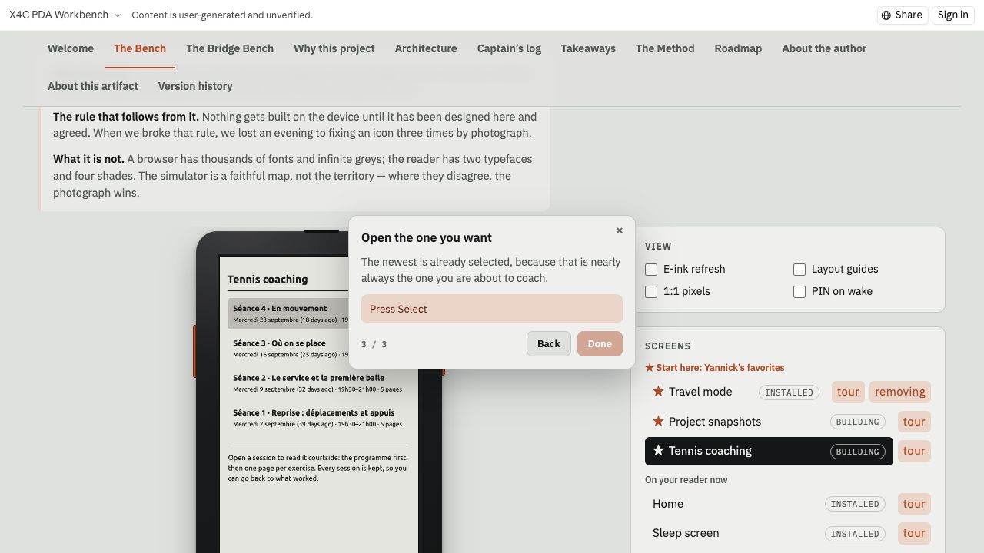Enable the E-ink refresh checkbox
This screenshot has width=984, height=553.
click(x=651, y=270)
